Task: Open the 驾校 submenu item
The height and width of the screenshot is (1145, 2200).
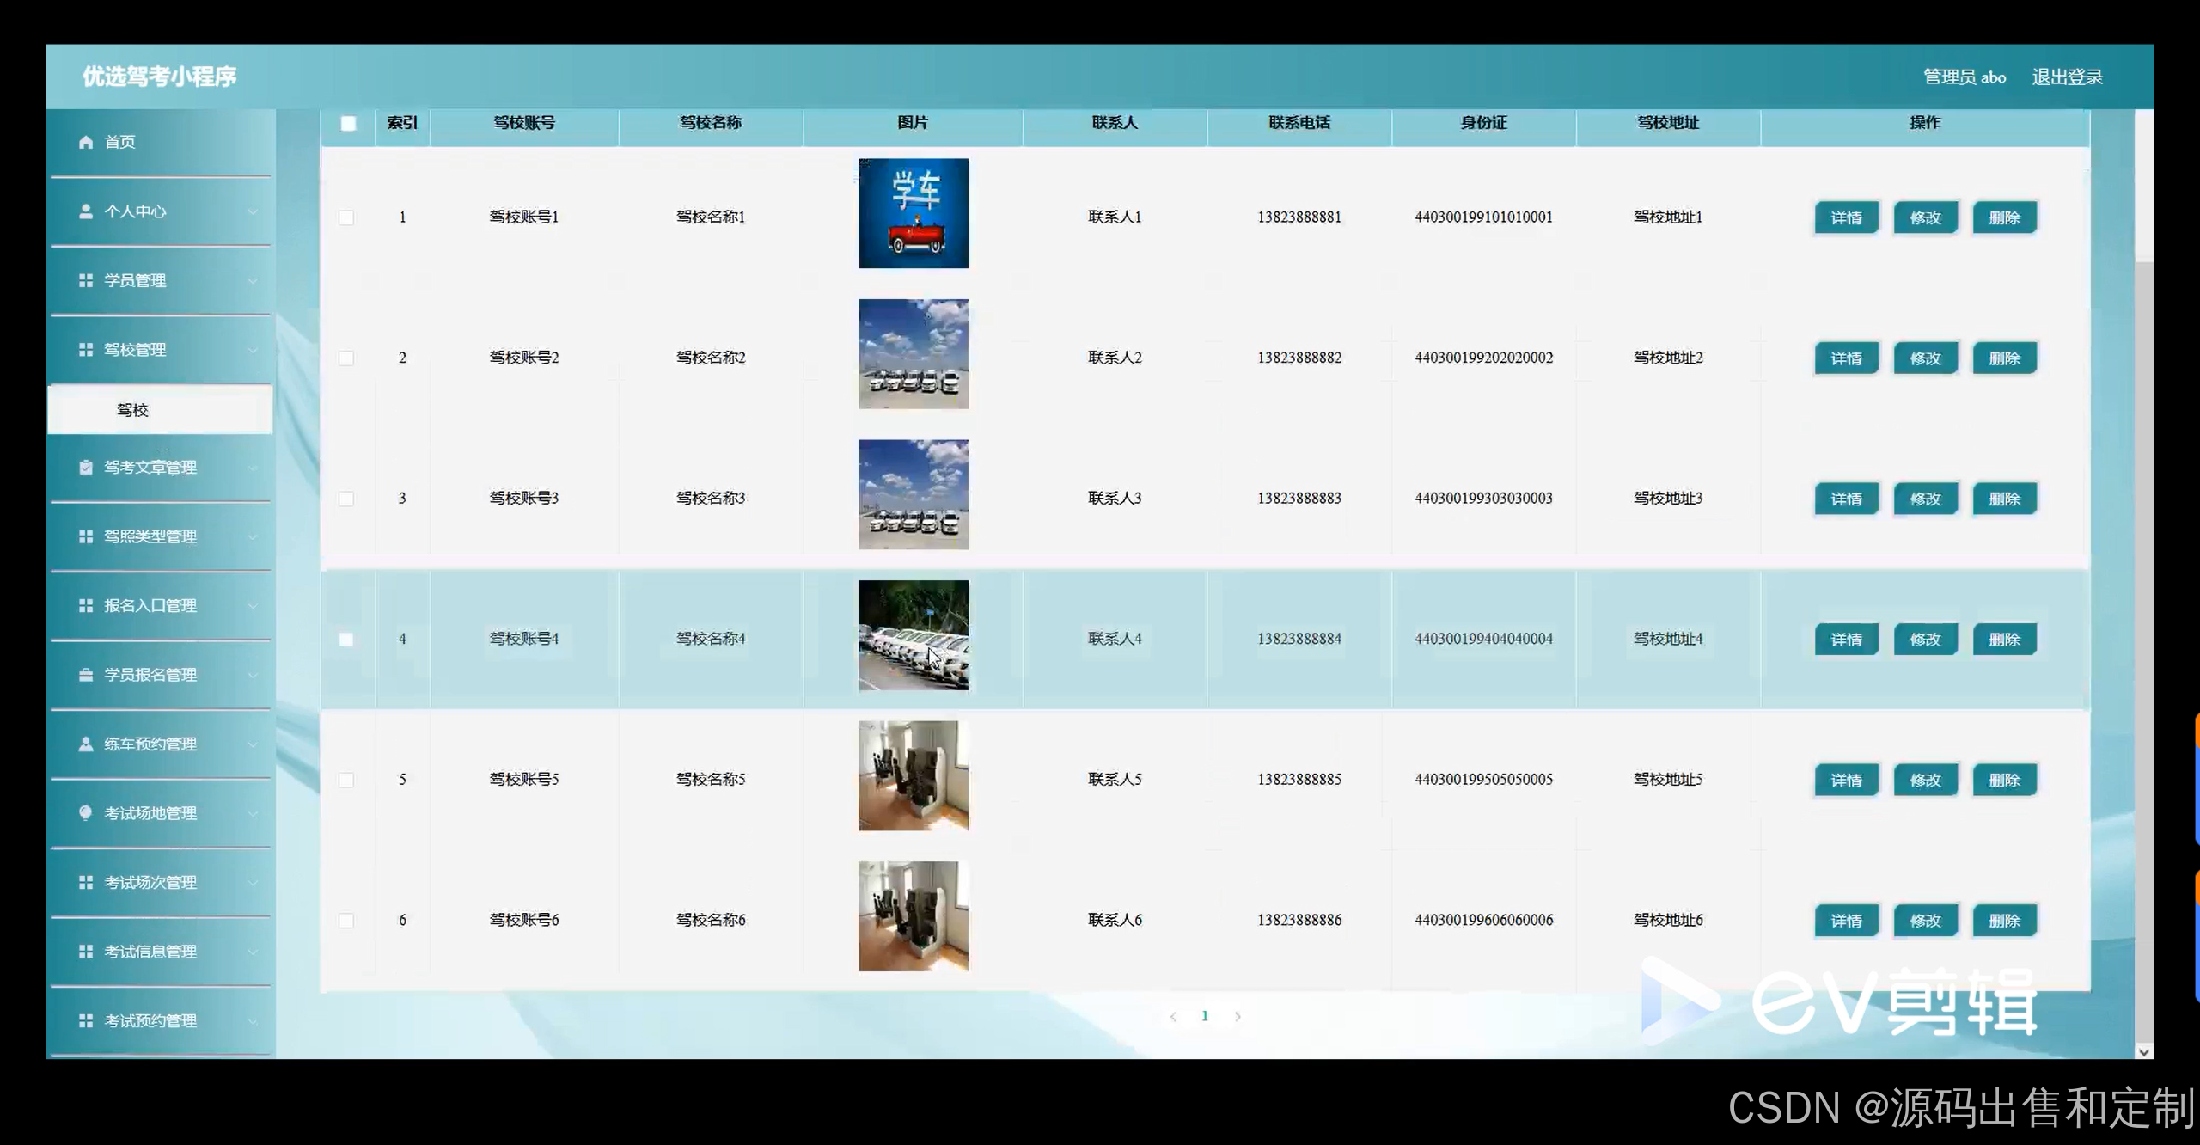Action: click(133, 410)
